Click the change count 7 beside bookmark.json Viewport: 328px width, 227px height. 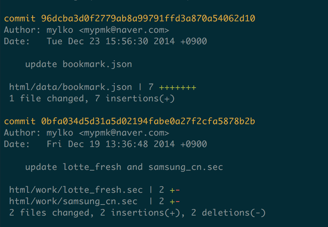coord(151,87)
